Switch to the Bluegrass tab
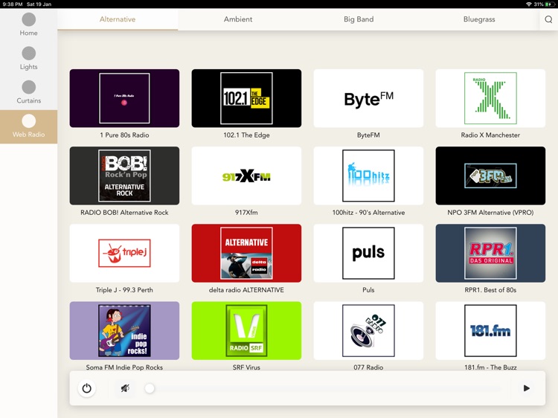 (x=479, y=19)
